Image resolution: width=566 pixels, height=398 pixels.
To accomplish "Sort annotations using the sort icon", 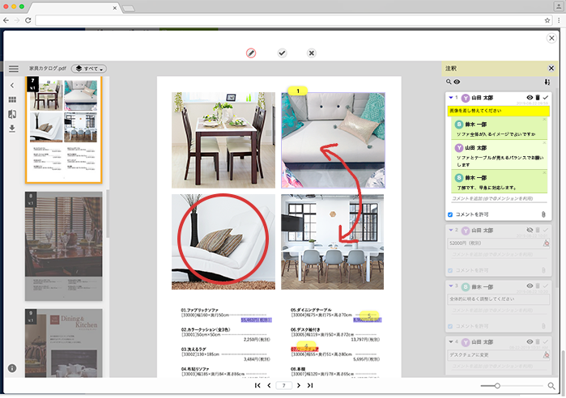I will point(547,82).
